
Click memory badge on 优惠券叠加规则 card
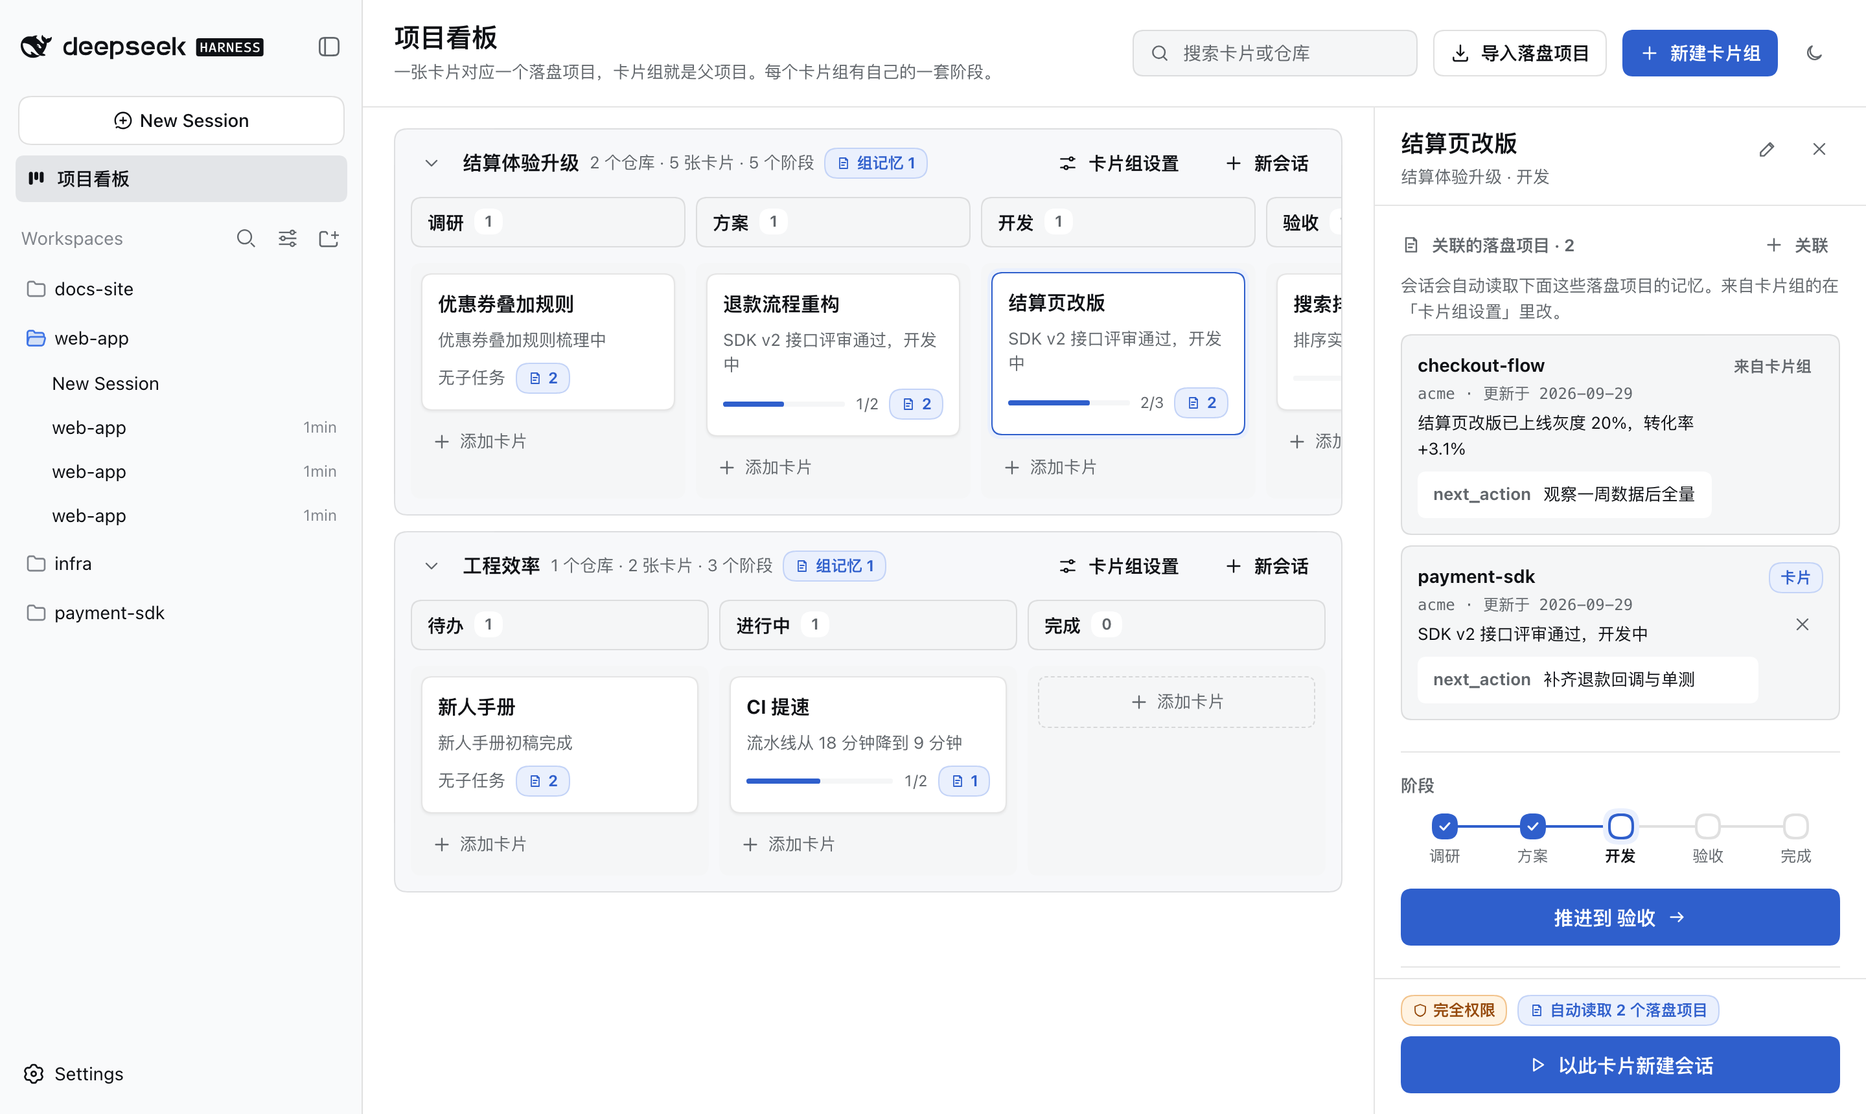543,378
